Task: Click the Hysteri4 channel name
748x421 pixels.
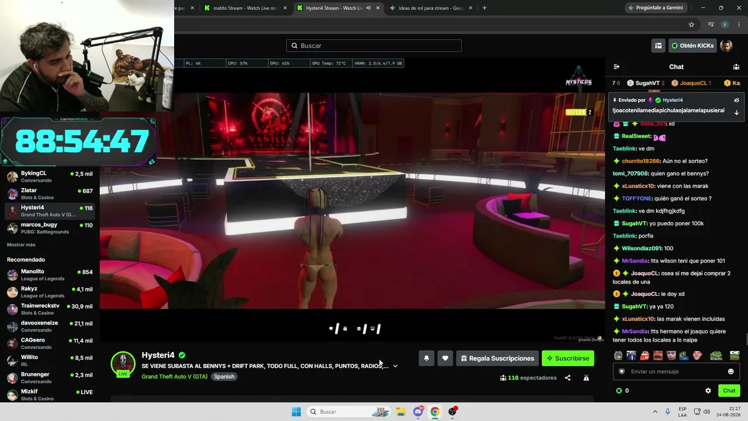Action: click(158, 355)
